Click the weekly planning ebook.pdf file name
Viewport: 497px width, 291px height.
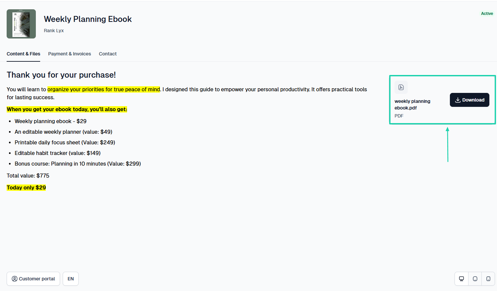pos(412,105)
